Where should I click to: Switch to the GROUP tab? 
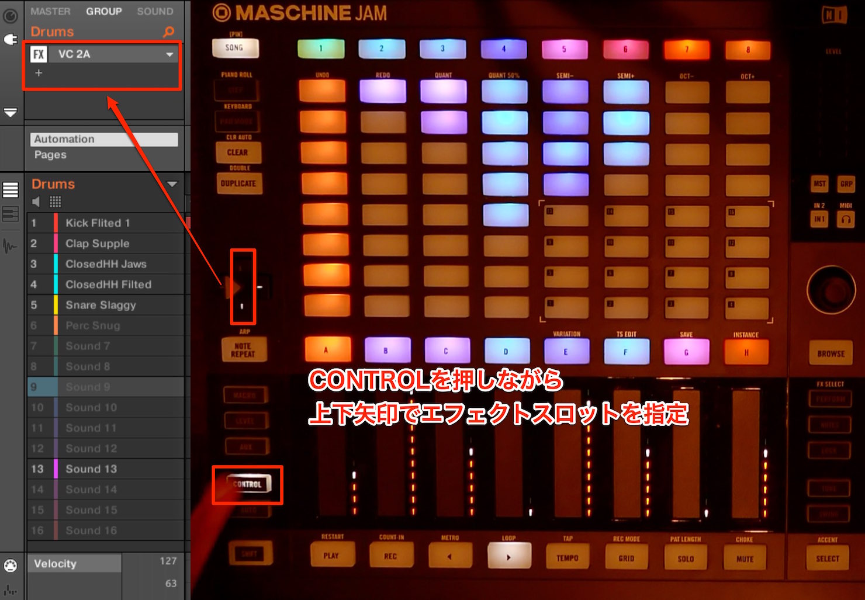pyautogui.click(x=104, y=11)
